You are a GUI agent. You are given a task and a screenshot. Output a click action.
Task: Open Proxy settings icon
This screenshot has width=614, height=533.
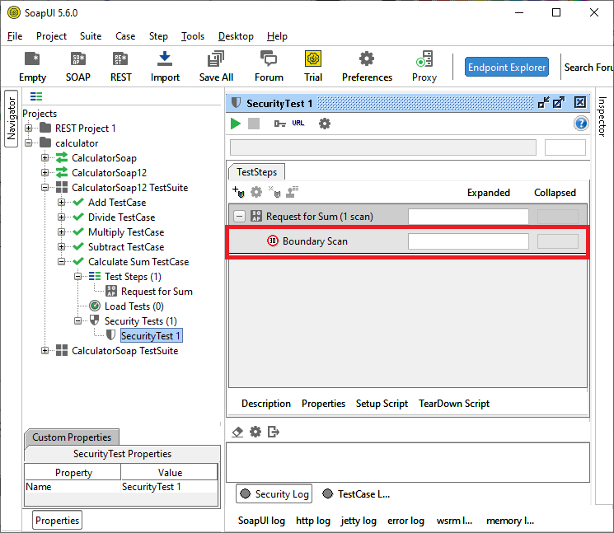(424, 67)
